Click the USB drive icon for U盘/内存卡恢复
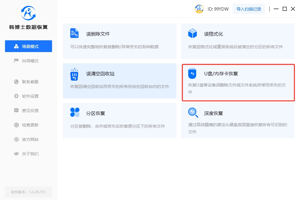 click(192, 74)
